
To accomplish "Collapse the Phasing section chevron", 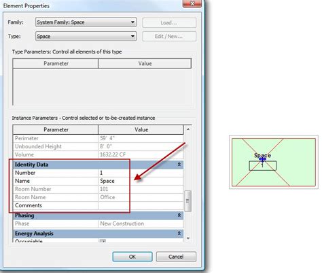I will 179,215.
